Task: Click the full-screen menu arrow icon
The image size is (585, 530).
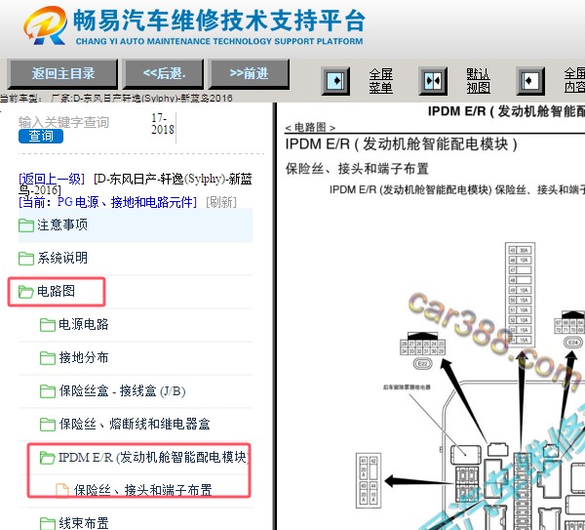Action: click(335, 81)
